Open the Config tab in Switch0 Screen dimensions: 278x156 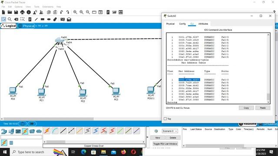click(x=182, y=24)
